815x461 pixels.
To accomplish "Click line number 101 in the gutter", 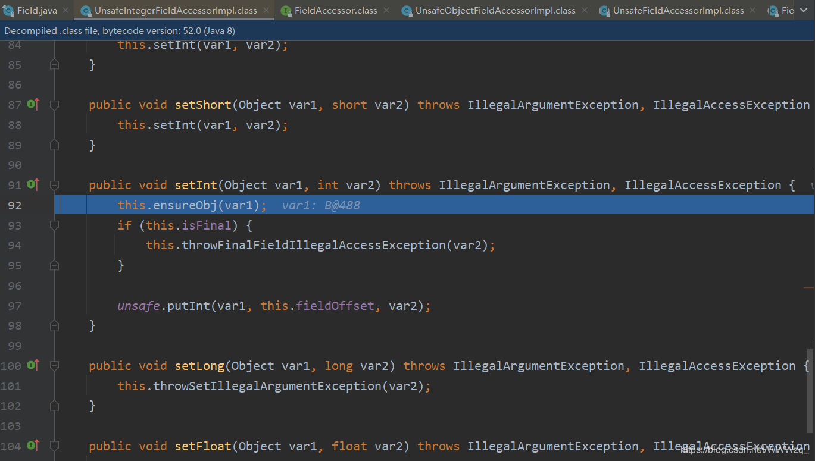I will [x=11, y=386].
